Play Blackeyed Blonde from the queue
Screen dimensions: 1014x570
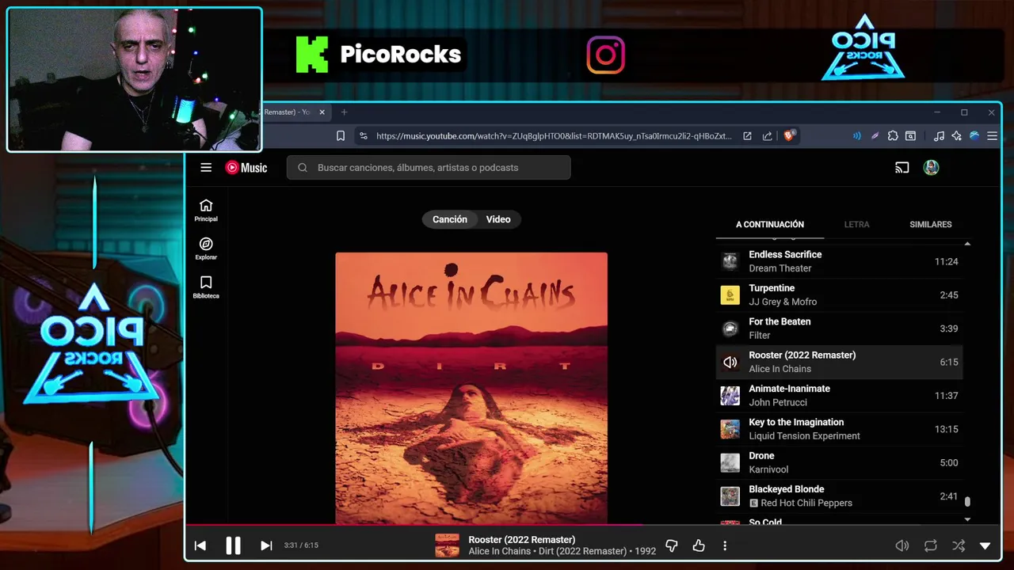tap(839, 496)
